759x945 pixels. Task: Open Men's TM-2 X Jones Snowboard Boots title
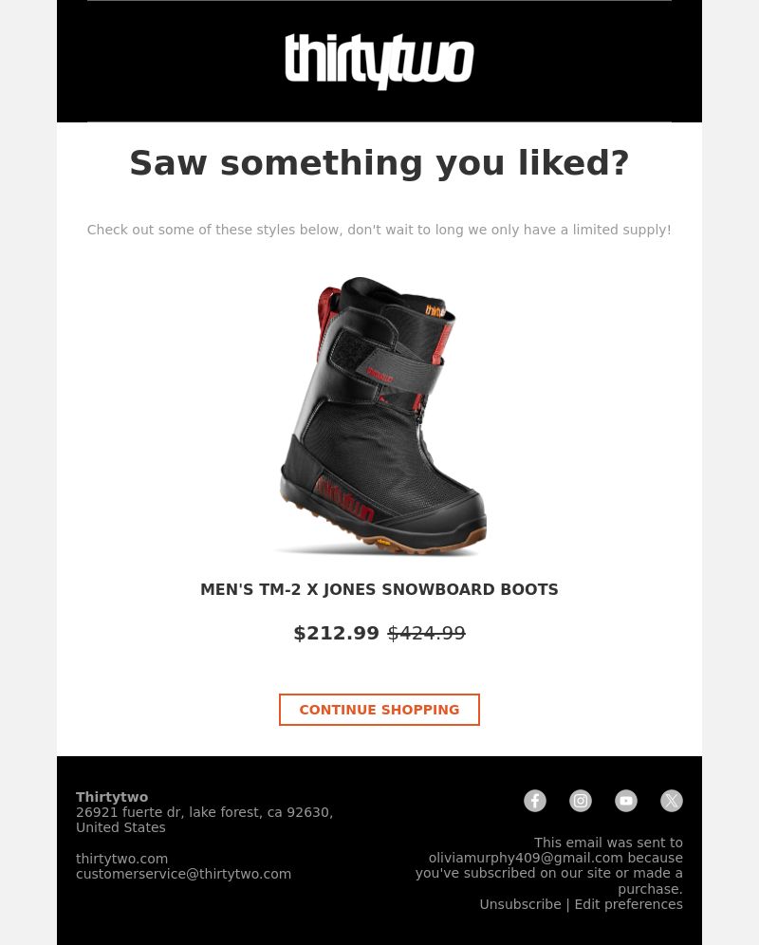tap(379, 589)
